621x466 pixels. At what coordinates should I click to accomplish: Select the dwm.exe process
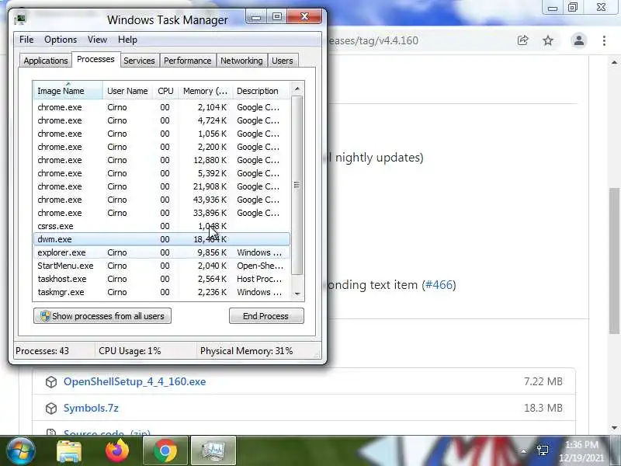pos(161,239)
